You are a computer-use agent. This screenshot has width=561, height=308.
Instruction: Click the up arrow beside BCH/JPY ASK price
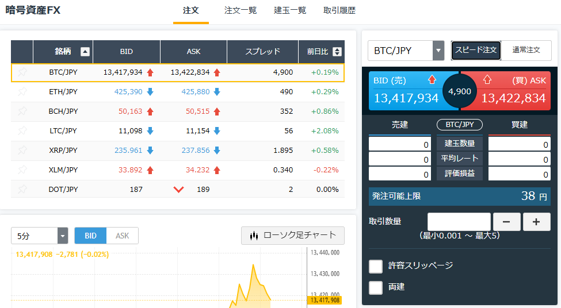[217, 111]
